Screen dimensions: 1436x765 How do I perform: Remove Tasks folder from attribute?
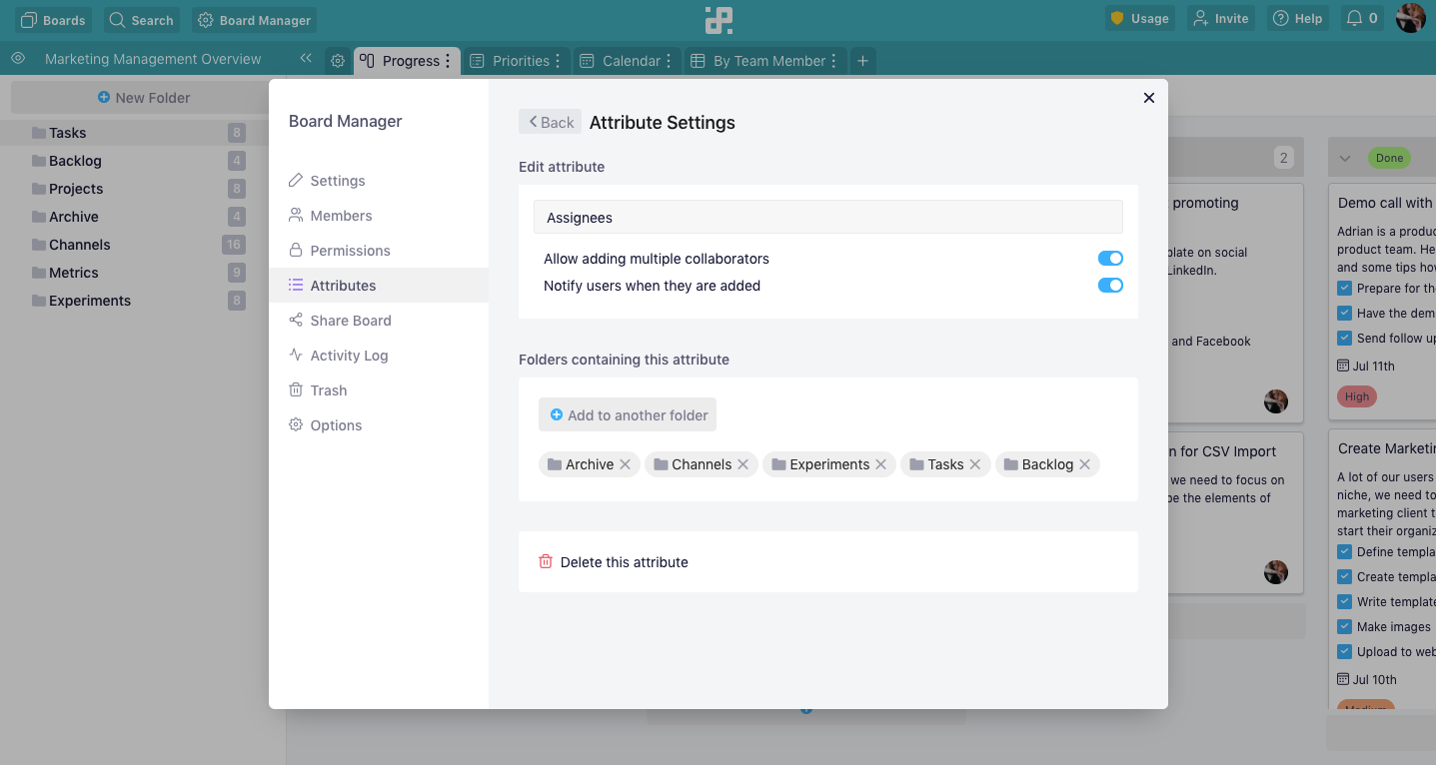pyautogui.click(x=974, y=464)
